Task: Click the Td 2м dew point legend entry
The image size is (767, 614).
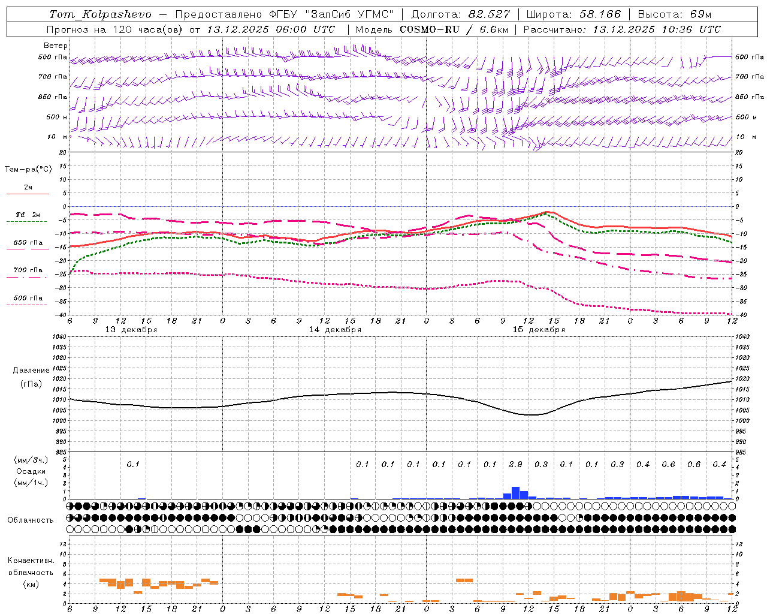Action: coord(28,215)
